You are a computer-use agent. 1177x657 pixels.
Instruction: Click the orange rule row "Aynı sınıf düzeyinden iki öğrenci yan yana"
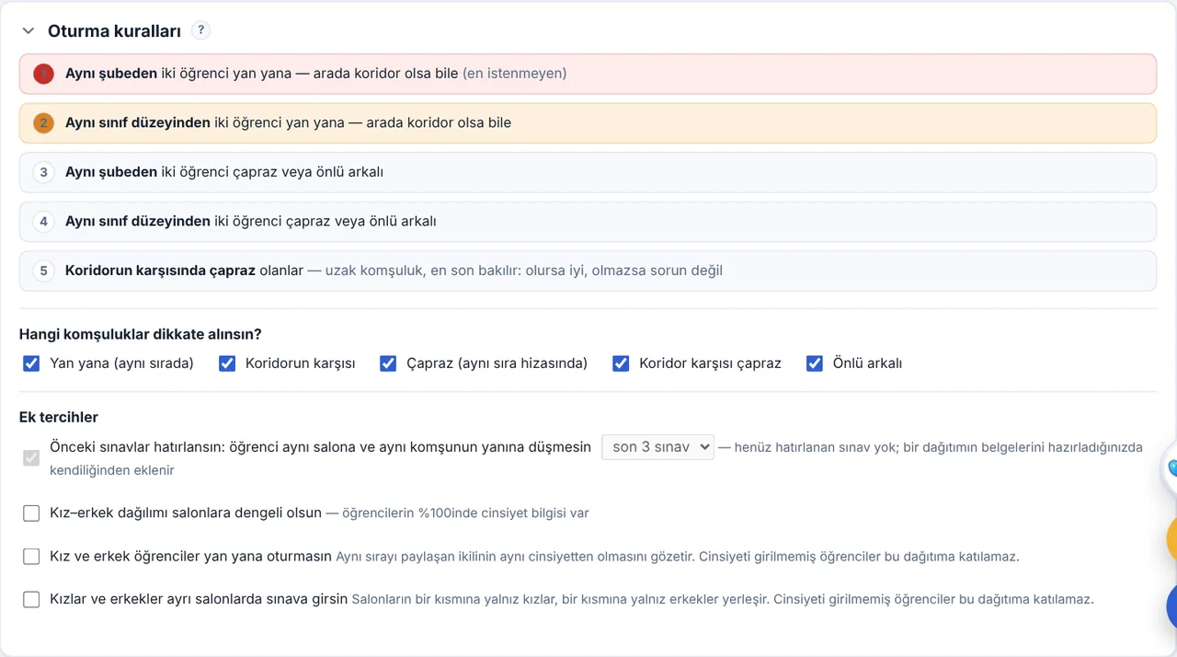point(588,122)
